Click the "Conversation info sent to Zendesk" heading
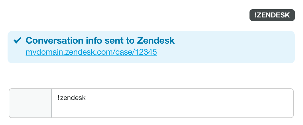 [100, 40]
